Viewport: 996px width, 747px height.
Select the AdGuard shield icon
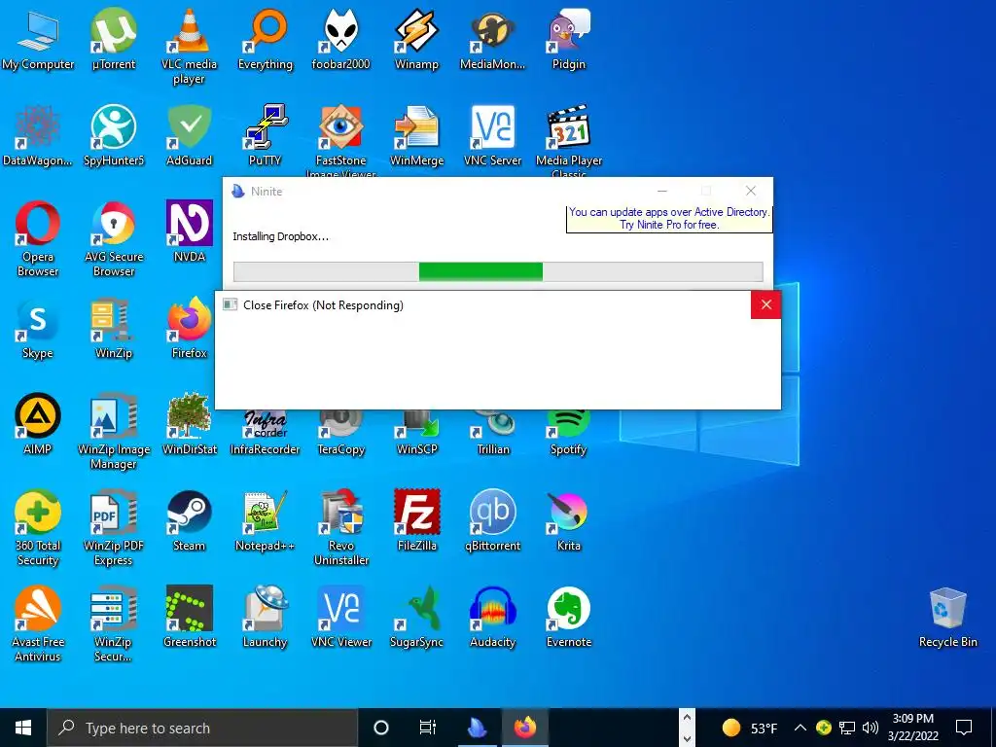tap(190, 135)
